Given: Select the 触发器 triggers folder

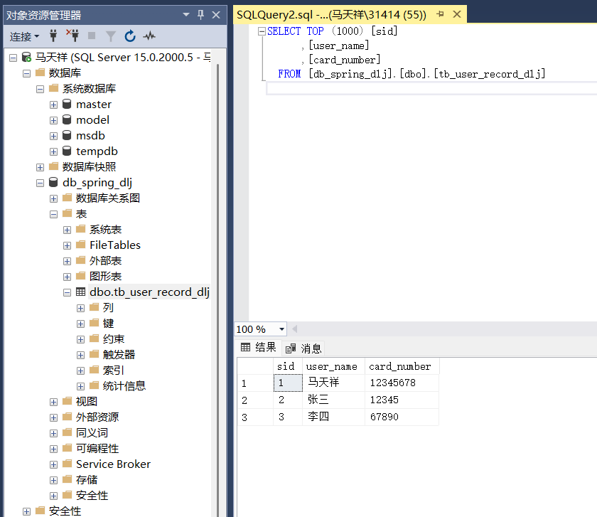Looking at the screenshot, I should click(119, 355).
